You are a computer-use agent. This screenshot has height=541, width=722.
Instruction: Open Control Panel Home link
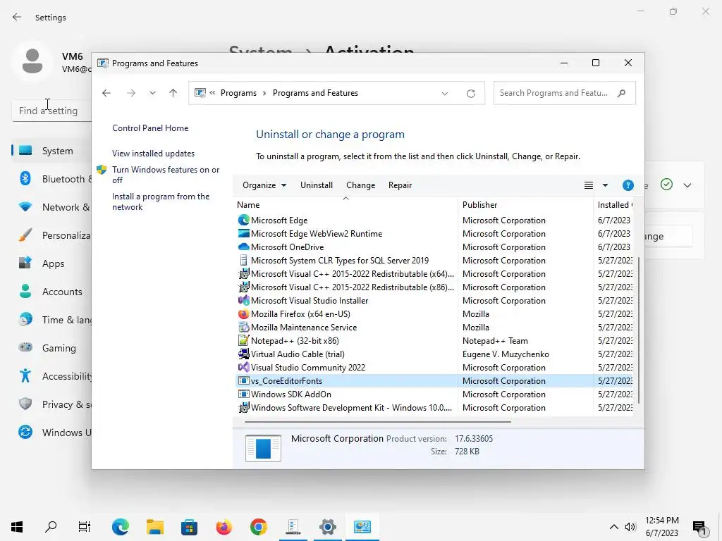pos(150,128)
